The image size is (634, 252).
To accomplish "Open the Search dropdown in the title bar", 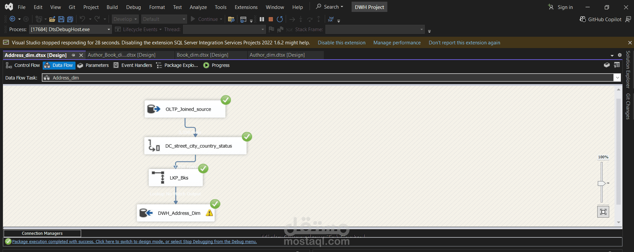I will 329,7.
